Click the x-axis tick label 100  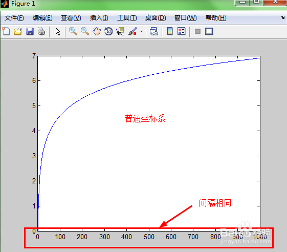tap(60, 237)
